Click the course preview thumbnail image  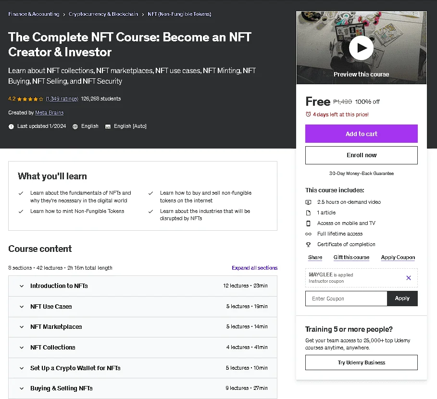pyautogui.click(x=362, y=48)
